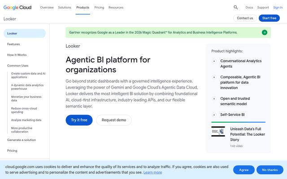The height and width of the screenshot is (179, 287).
Task: Open Reduce cross-cloud spending
Action: click(24, 111)
